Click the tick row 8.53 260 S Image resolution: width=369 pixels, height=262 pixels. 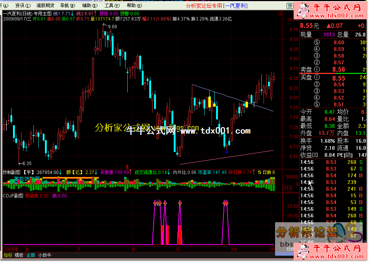(332, 162)
